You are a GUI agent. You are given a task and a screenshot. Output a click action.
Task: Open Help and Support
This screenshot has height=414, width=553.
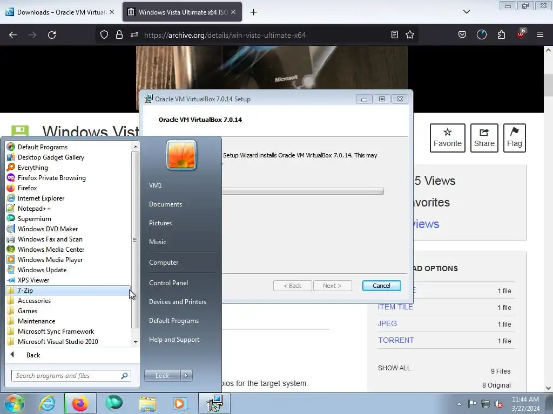point(174,340)
